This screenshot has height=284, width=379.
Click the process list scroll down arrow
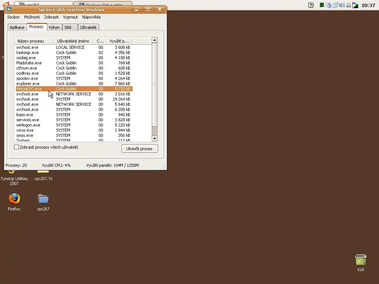(154, 139)
